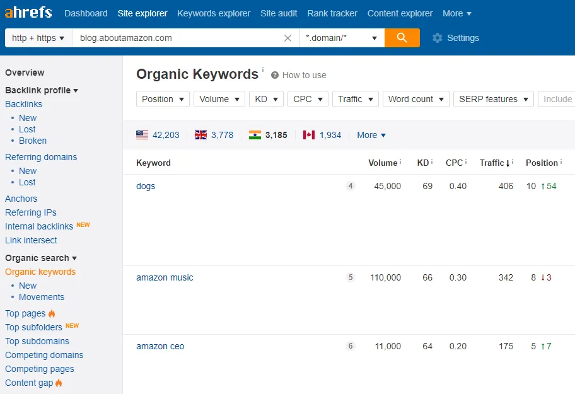Click the flame icon beside Top pages

pos(52,313)
